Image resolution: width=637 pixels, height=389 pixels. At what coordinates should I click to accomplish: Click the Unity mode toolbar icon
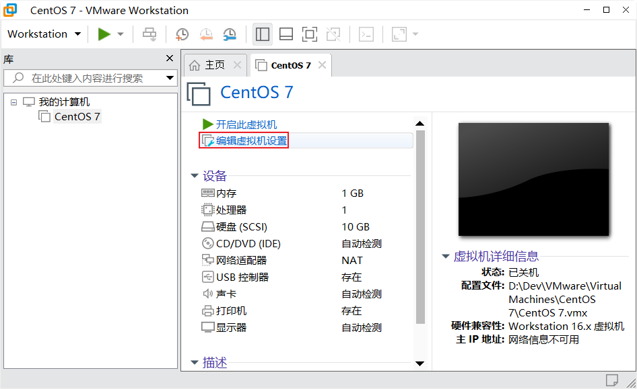tap(333, 34)
